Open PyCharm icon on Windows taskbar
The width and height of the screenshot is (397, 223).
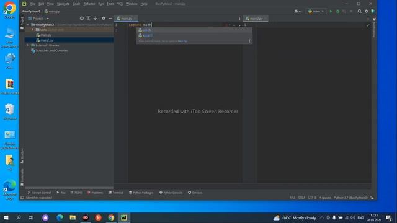point(124,217)
